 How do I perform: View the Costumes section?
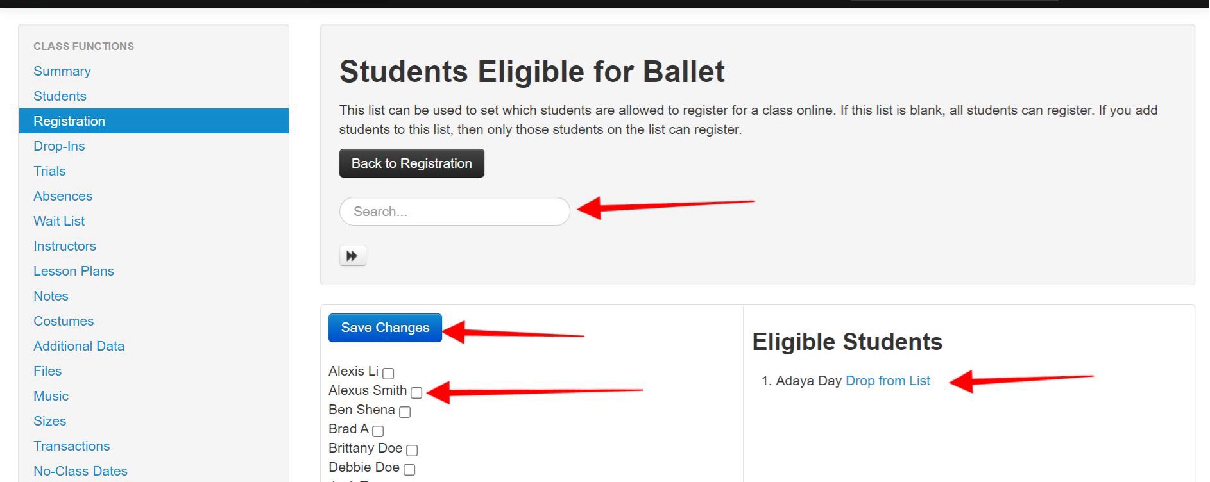pos(64,321)
